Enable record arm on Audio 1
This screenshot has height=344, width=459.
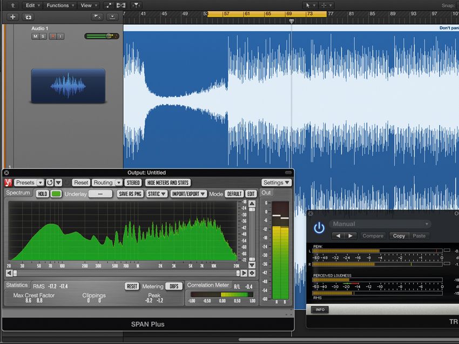pyautogui.click(x=52, y=36)
